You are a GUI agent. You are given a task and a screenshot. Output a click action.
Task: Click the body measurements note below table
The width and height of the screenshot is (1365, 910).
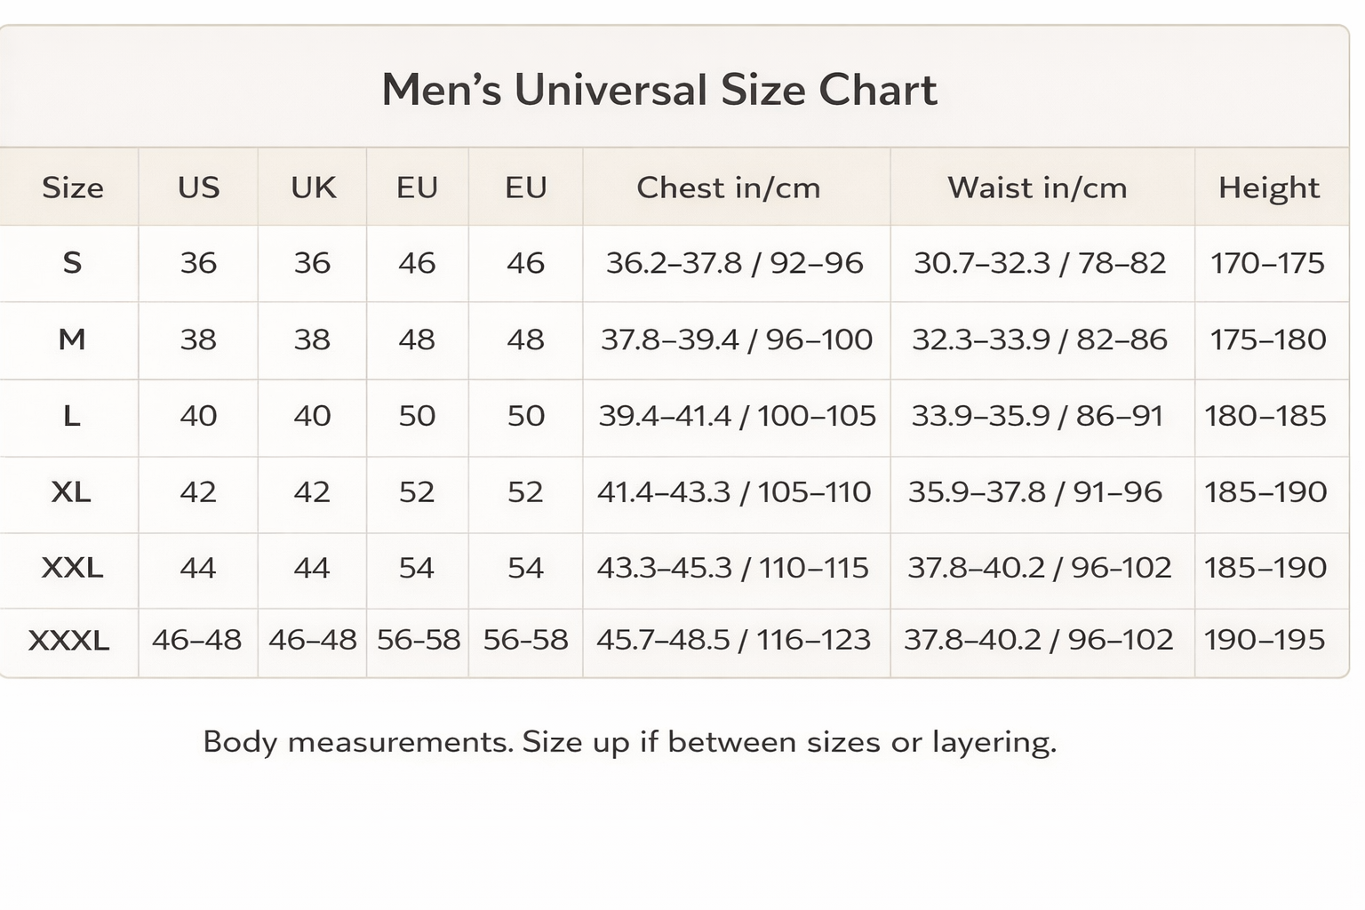click(x=629, y=742)
